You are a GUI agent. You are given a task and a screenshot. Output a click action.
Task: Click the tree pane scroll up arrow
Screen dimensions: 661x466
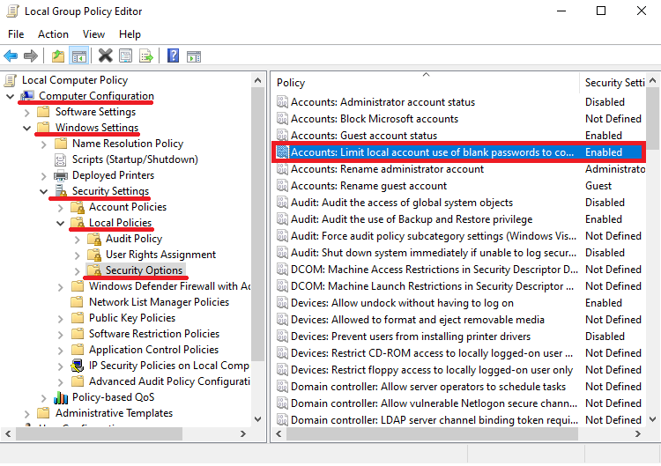(257, 80)
